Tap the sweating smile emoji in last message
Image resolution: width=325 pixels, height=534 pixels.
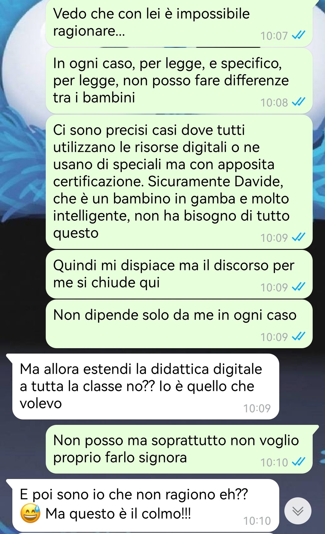(x=30, y=513)
